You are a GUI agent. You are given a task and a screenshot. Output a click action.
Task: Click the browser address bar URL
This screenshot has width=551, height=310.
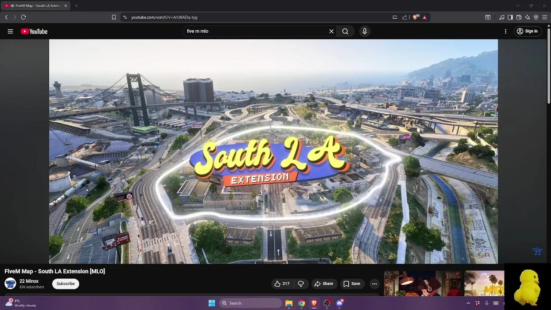coord(164,17)
